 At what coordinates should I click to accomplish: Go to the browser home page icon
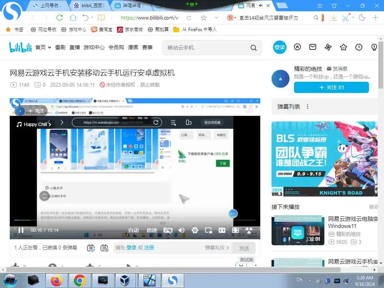coord(73,18)
